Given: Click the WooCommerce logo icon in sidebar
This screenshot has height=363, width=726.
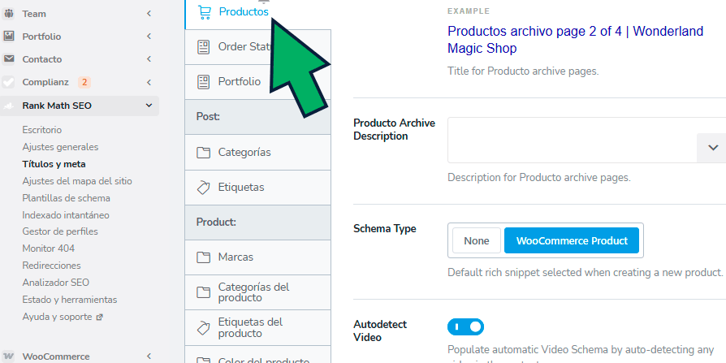Looking at the screenshot, I should [8, 357].
